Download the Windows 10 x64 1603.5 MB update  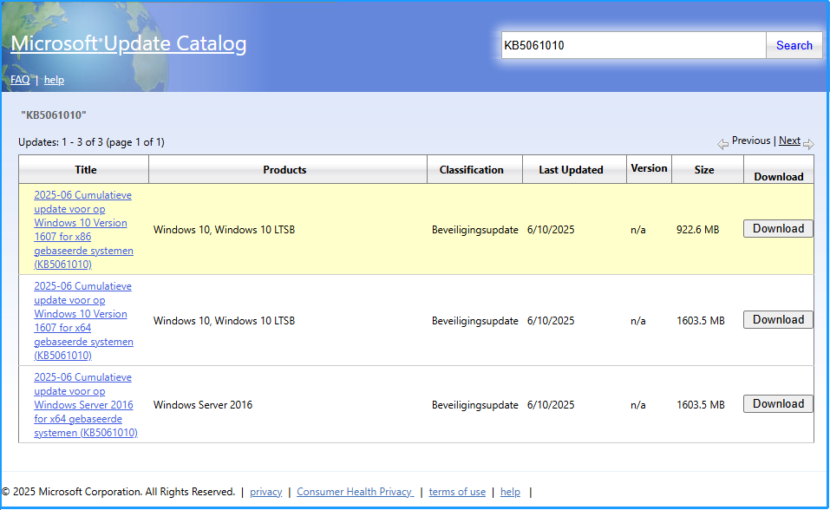click(x=778, y=320)
